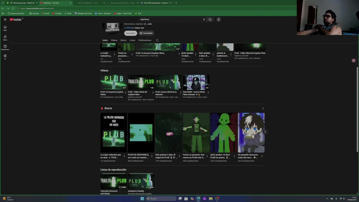Show hidden system tray icons chevron
This screenshot has width=359, height=202.
coord(327,199)
